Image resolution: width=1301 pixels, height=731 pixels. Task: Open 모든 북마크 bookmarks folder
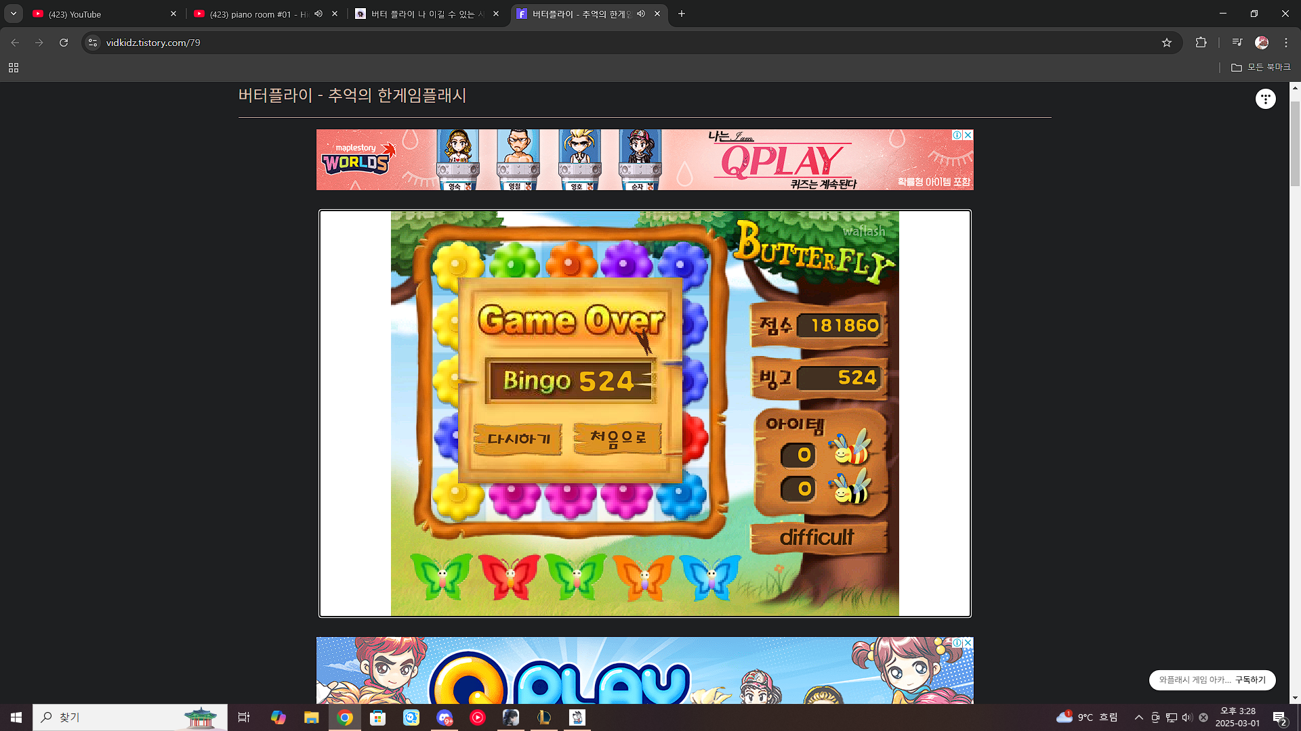[1261, 67]
